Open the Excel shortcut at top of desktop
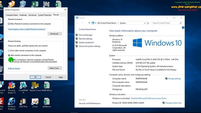This screenshot has width=201, height=113. 35,4
